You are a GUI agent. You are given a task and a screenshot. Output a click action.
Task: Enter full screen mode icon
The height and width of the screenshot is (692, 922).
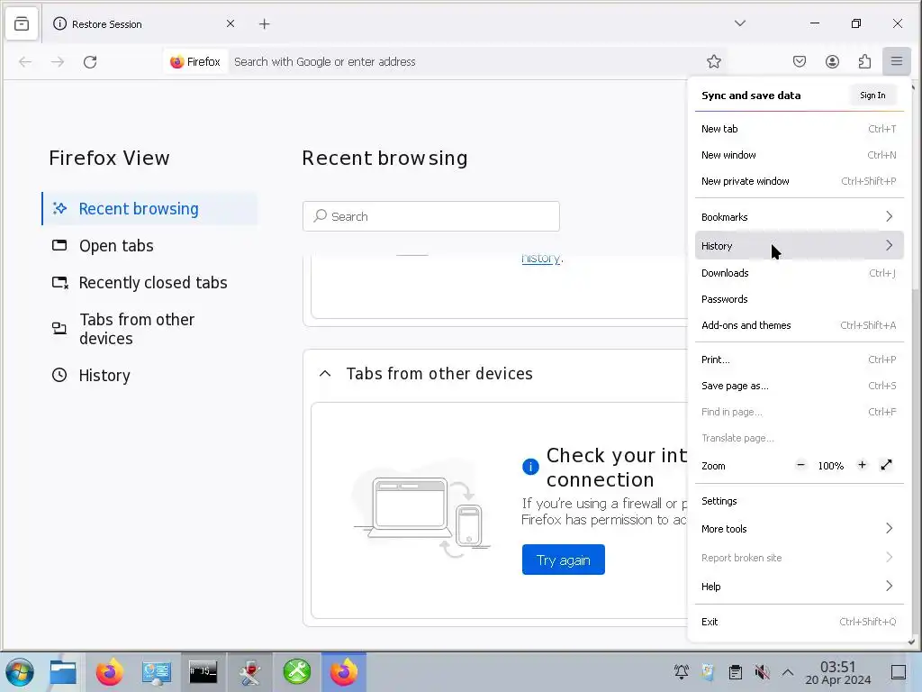(x=886, y=465)
